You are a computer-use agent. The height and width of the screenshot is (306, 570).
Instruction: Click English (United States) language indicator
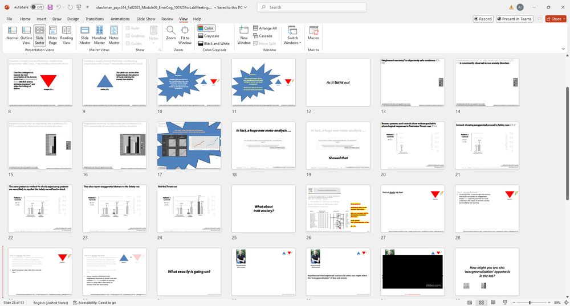coord(51,303)
